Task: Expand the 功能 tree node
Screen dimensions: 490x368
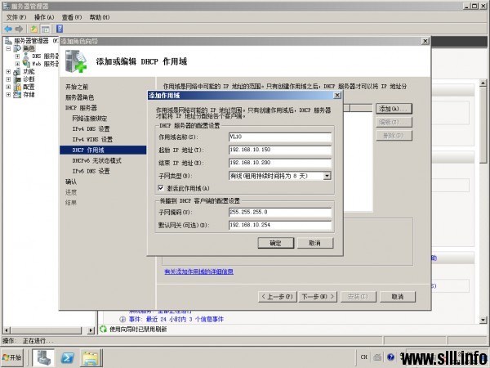Action: tap(8, 71)
